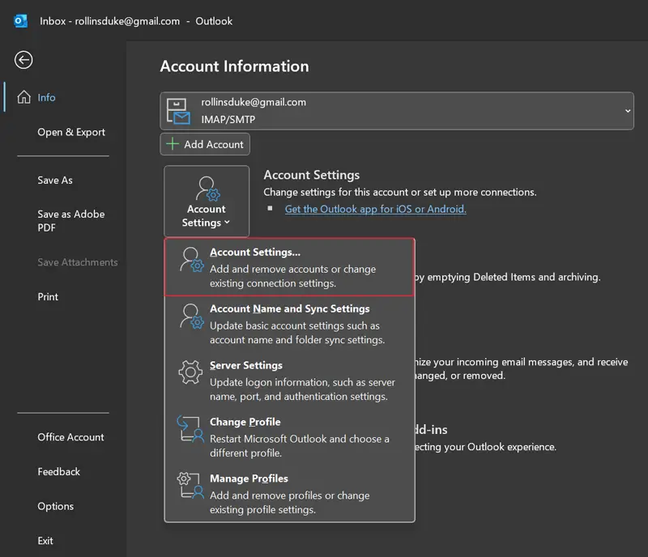Select Server Settings from the menu

(x=246, y=365)
